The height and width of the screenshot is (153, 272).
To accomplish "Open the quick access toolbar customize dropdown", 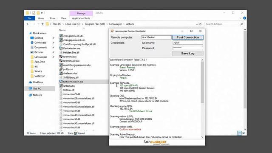I will [x=42, y=13].
